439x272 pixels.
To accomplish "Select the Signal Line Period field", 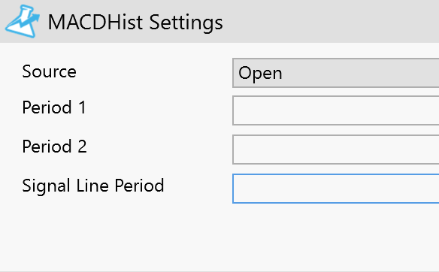I will (x=336, y=189).
